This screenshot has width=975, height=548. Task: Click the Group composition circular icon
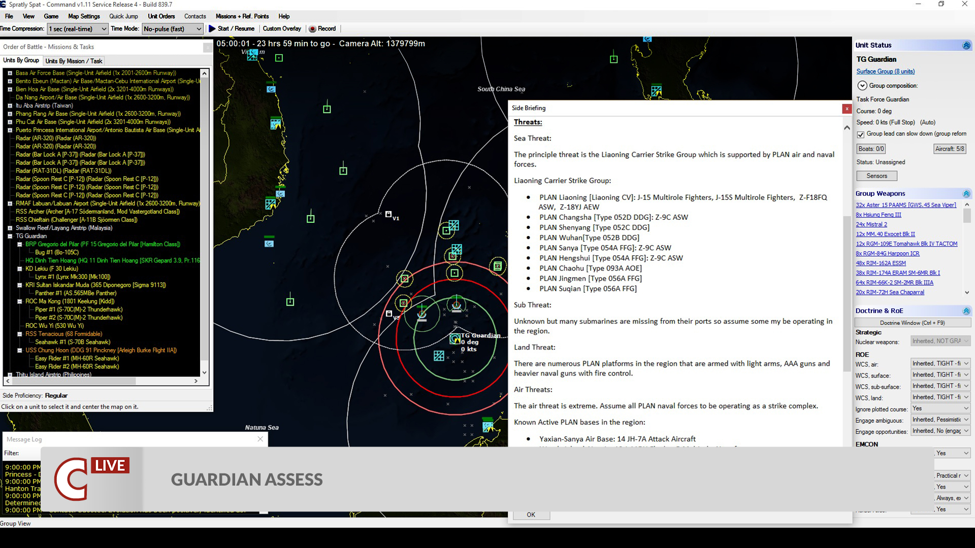click(x=862, y=85)
